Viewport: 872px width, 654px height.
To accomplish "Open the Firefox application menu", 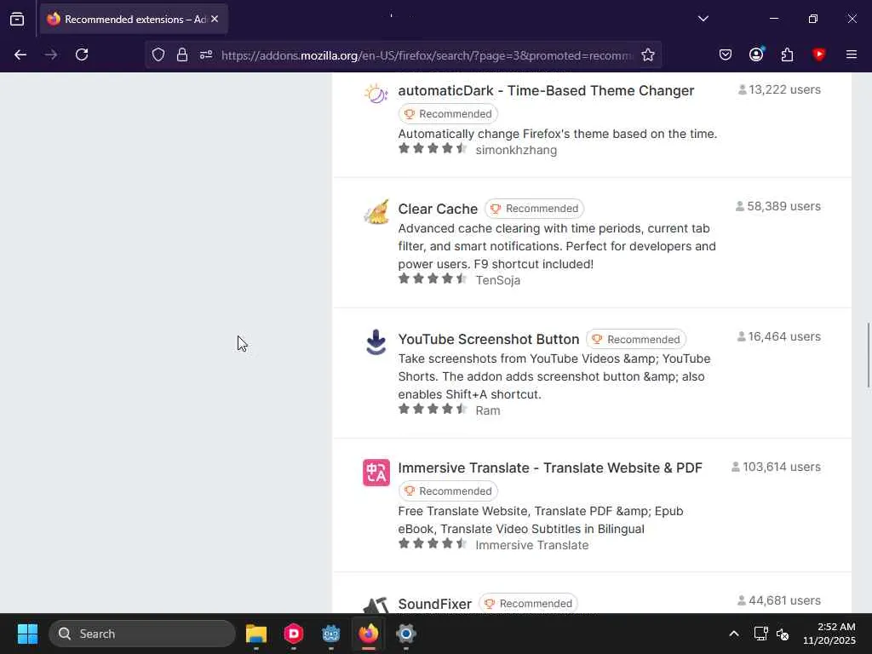I will 852,54.
